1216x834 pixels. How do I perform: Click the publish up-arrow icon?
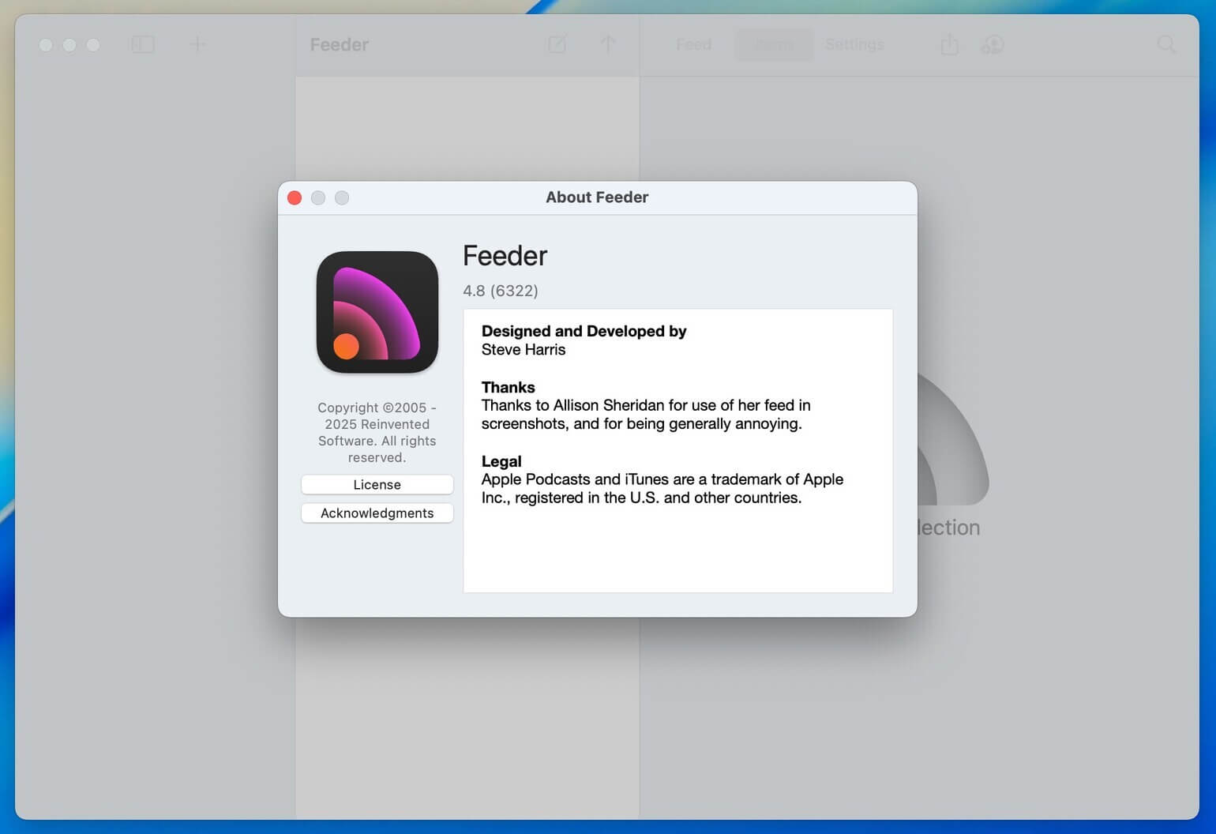pyautogui.click(x=607, y=44)
